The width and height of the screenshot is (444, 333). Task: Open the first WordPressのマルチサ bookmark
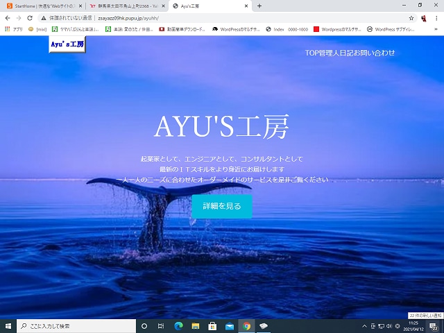tap(236, 29)
